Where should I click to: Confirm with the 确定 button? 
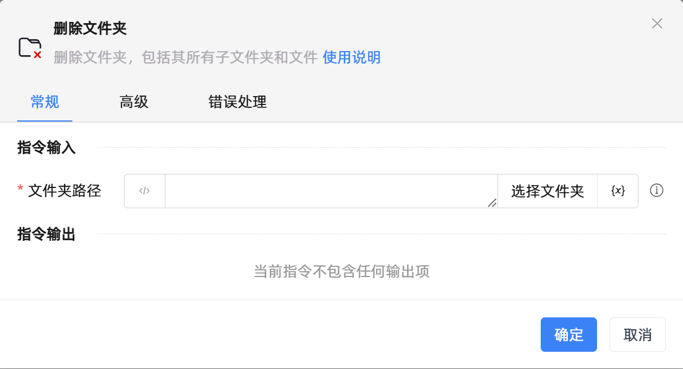569,335
